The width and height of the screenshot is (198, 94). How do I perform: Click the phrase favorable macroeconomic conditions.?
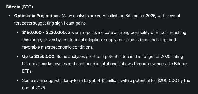click(58, 47)
